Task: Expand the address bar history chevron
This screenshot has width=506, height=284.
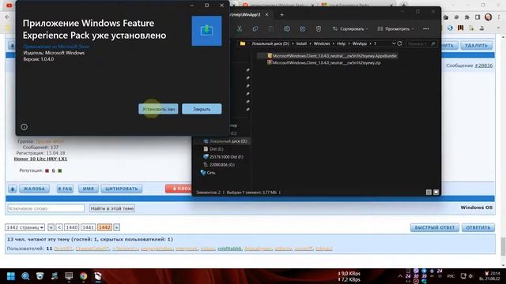Action: tap(394, 43)
